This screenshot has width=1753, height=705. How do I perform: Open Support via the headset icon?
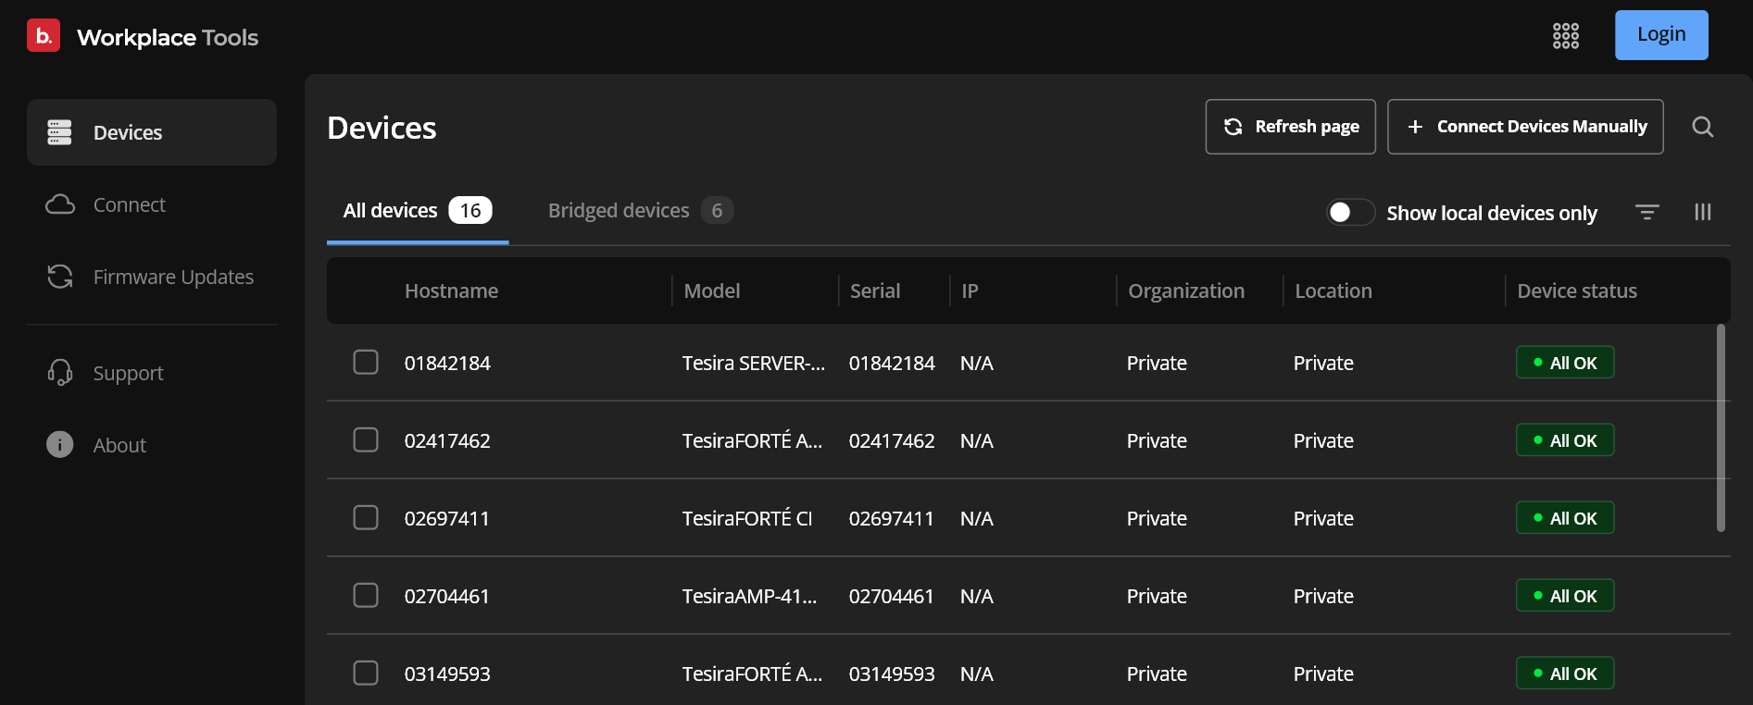click(60, 373)
